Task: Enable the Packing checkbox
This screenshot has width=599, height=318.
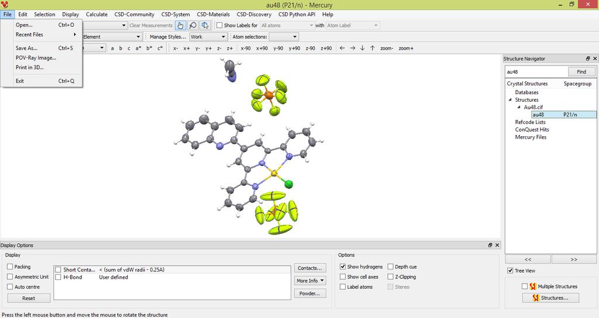Action: 10,267
